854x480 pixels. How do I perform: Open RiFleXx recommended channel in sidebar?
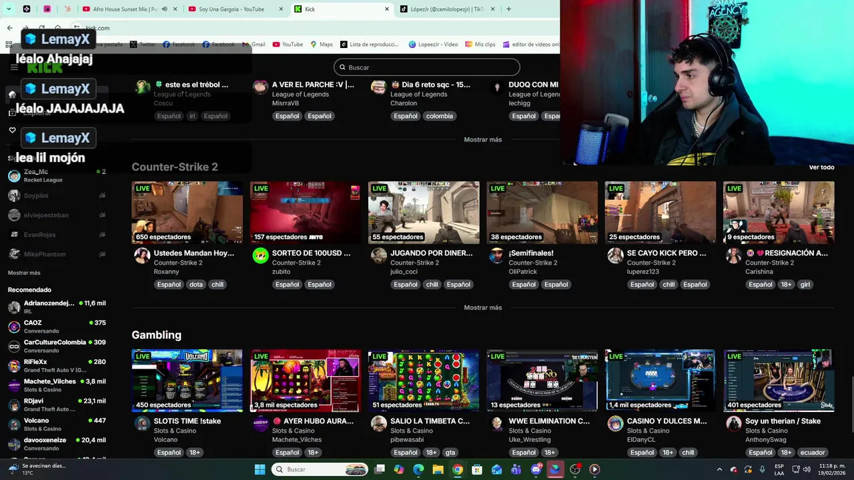(57, 365)
